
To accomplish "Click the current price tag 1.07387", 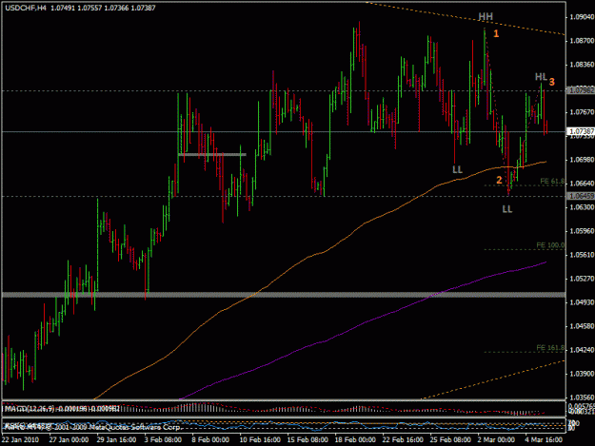I will tap(580, 131).
